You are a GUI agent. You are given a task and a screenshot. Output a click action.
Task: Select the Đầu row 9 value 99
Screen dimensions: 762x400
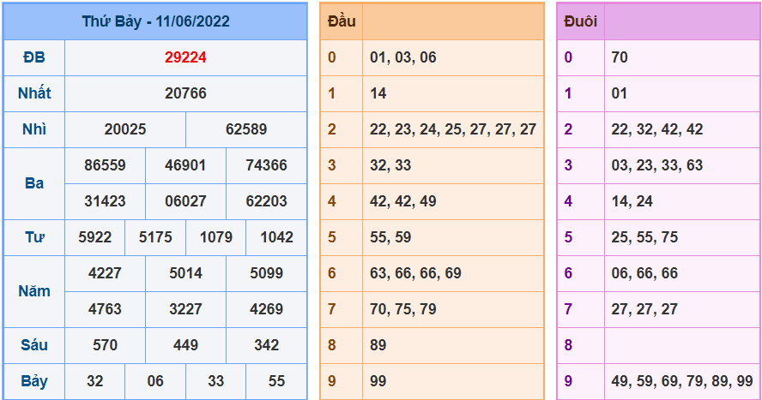pos(378,381)
